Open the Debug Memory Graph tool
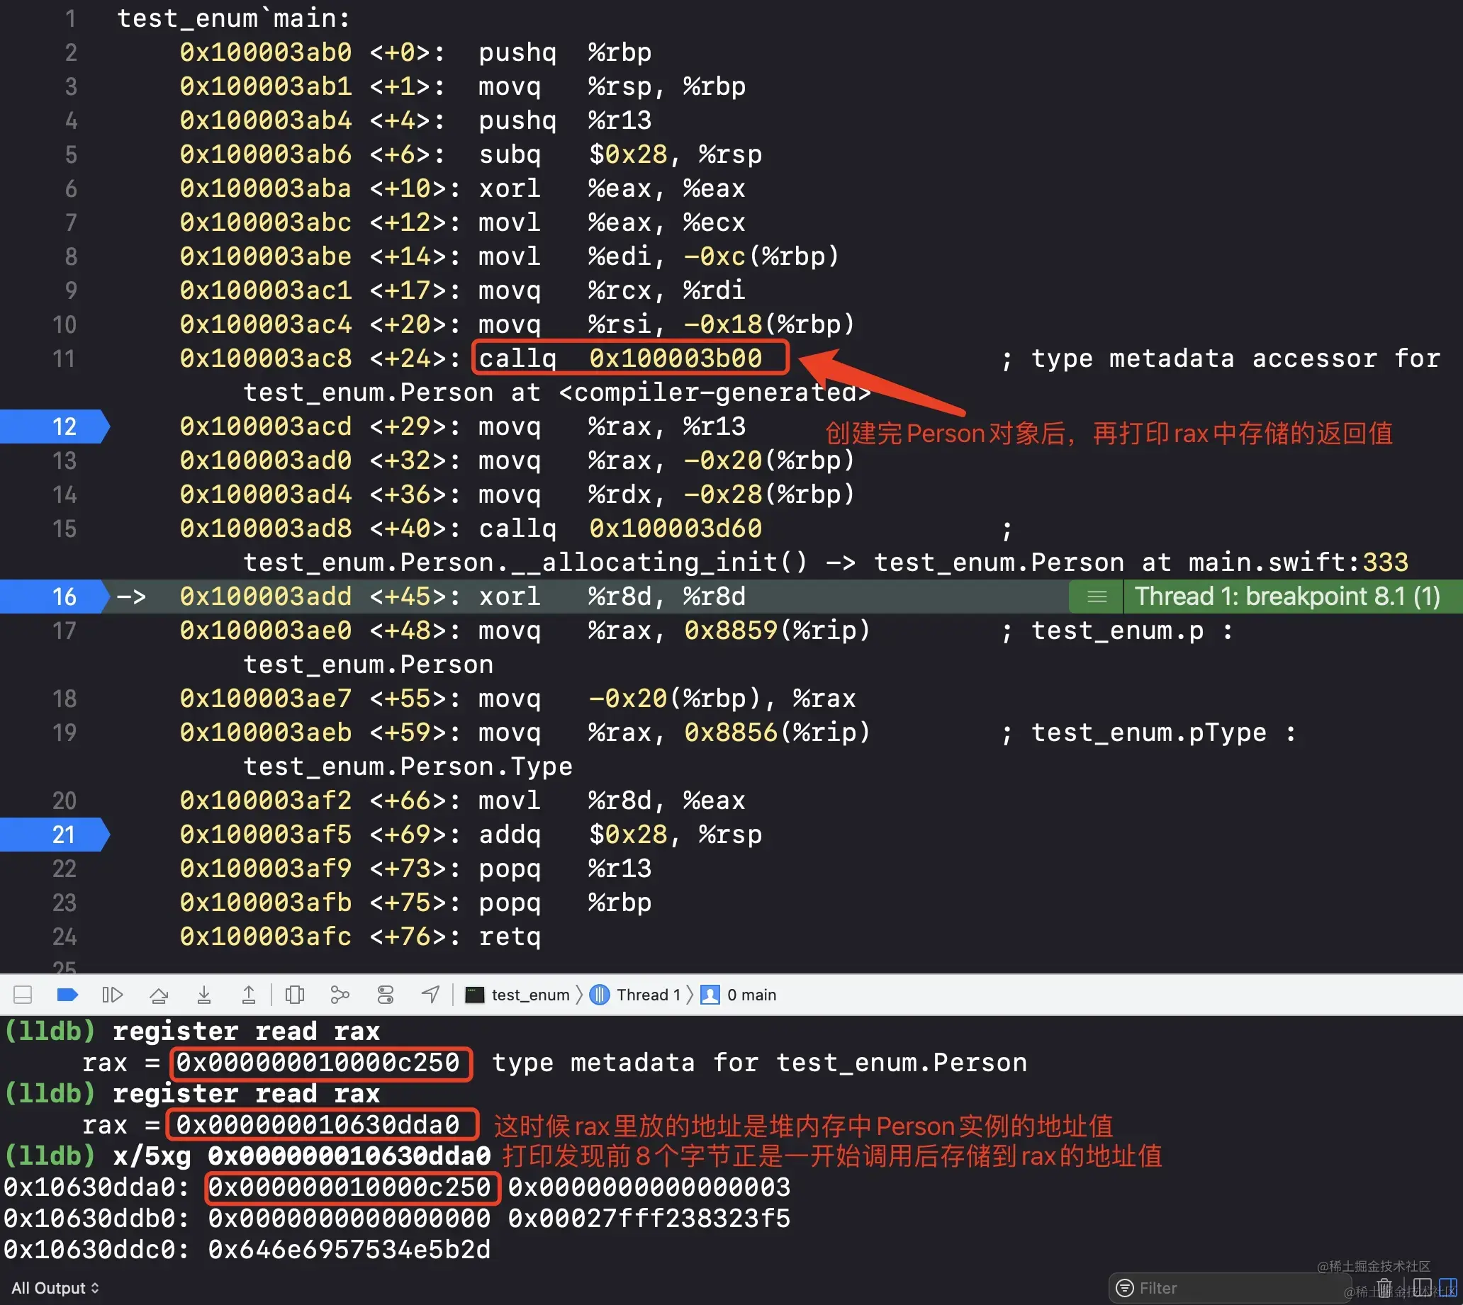The image size is (1463, 1305). 340,995
